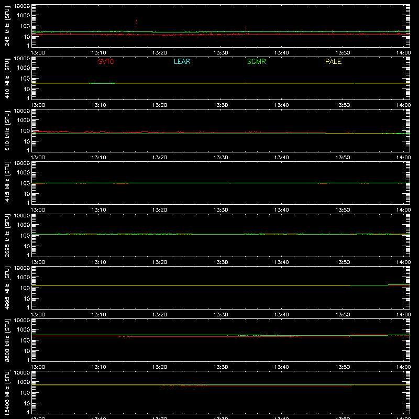This screenshot has width=419, height=419.
Task: Click the green SGMR legend label
Action: click(256, 61)
